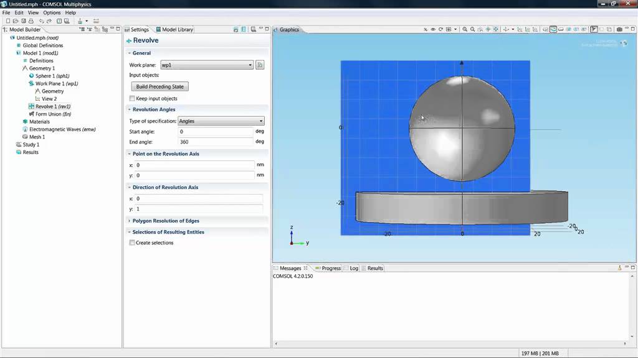Click the select objects arrow icon
Image resolution: width=638 pixels, height=358 pixels.
tap(594, 29)
